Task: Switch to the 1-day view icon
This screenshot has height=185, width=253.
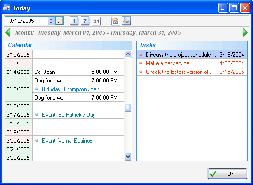Action: coord(74,21)
